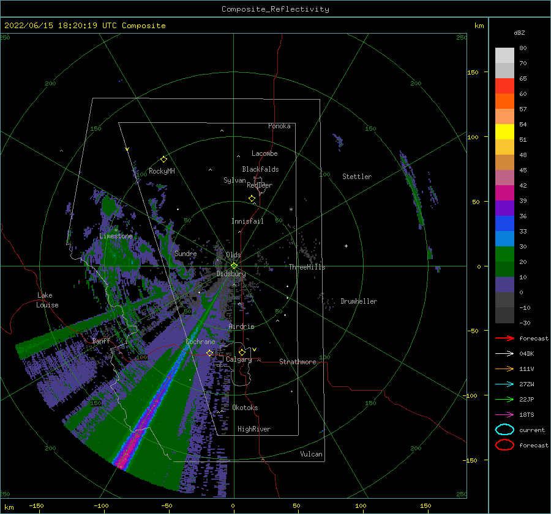Click the white 04DK arrow legend symbol
Image resolution: width=551 pixels, height=514 pixels.
point(504,353)
